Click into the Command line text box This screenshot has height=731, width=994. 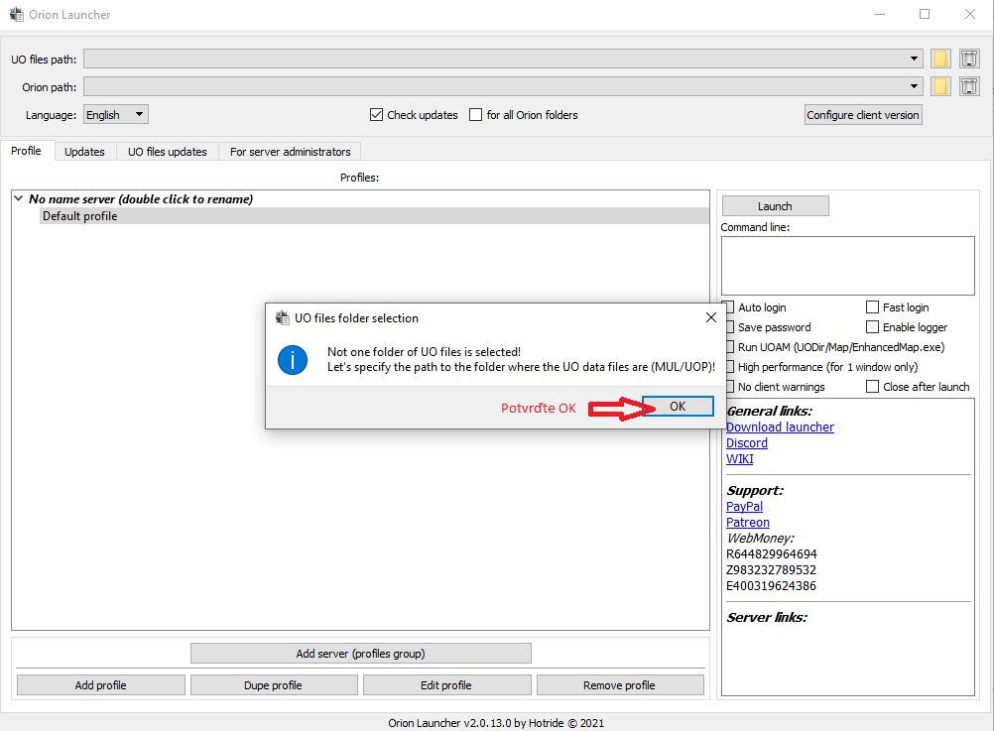pos(847,266)
